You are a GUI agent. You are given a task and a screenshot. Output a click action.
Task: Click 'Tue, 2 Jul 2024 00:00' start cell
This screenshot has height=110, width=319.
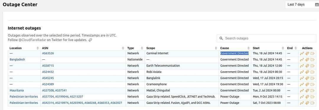point(266,90)
